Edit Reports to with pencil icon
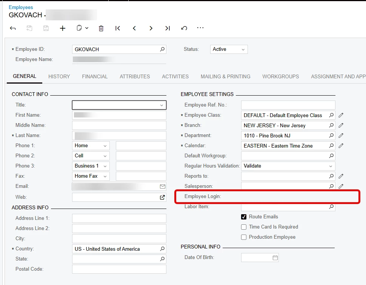The width and height of the screenshot is (366, 285). click(341, 176)
